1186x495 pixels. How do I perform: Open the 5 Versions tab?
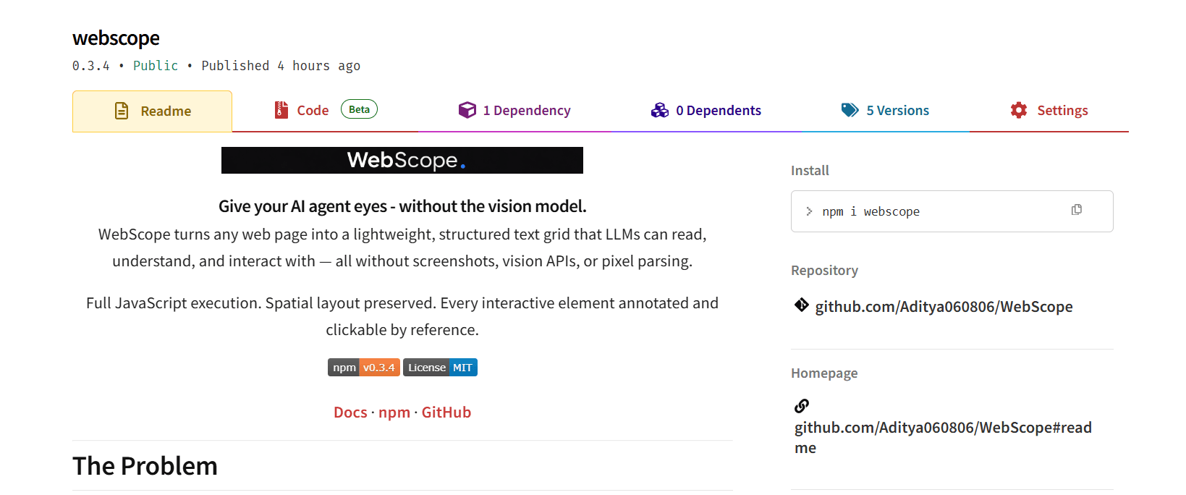[x=895, y=110]
